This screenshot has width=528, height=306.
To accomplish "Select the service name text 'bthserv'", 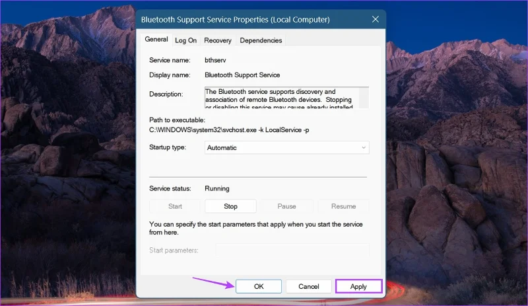I will coord(215,60).
